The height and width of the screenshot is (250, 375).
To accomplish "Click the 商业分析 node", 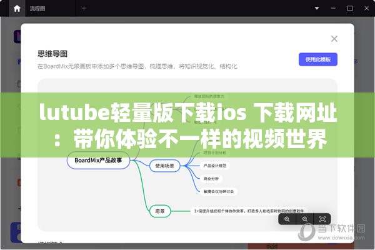I will click(211, 179).
